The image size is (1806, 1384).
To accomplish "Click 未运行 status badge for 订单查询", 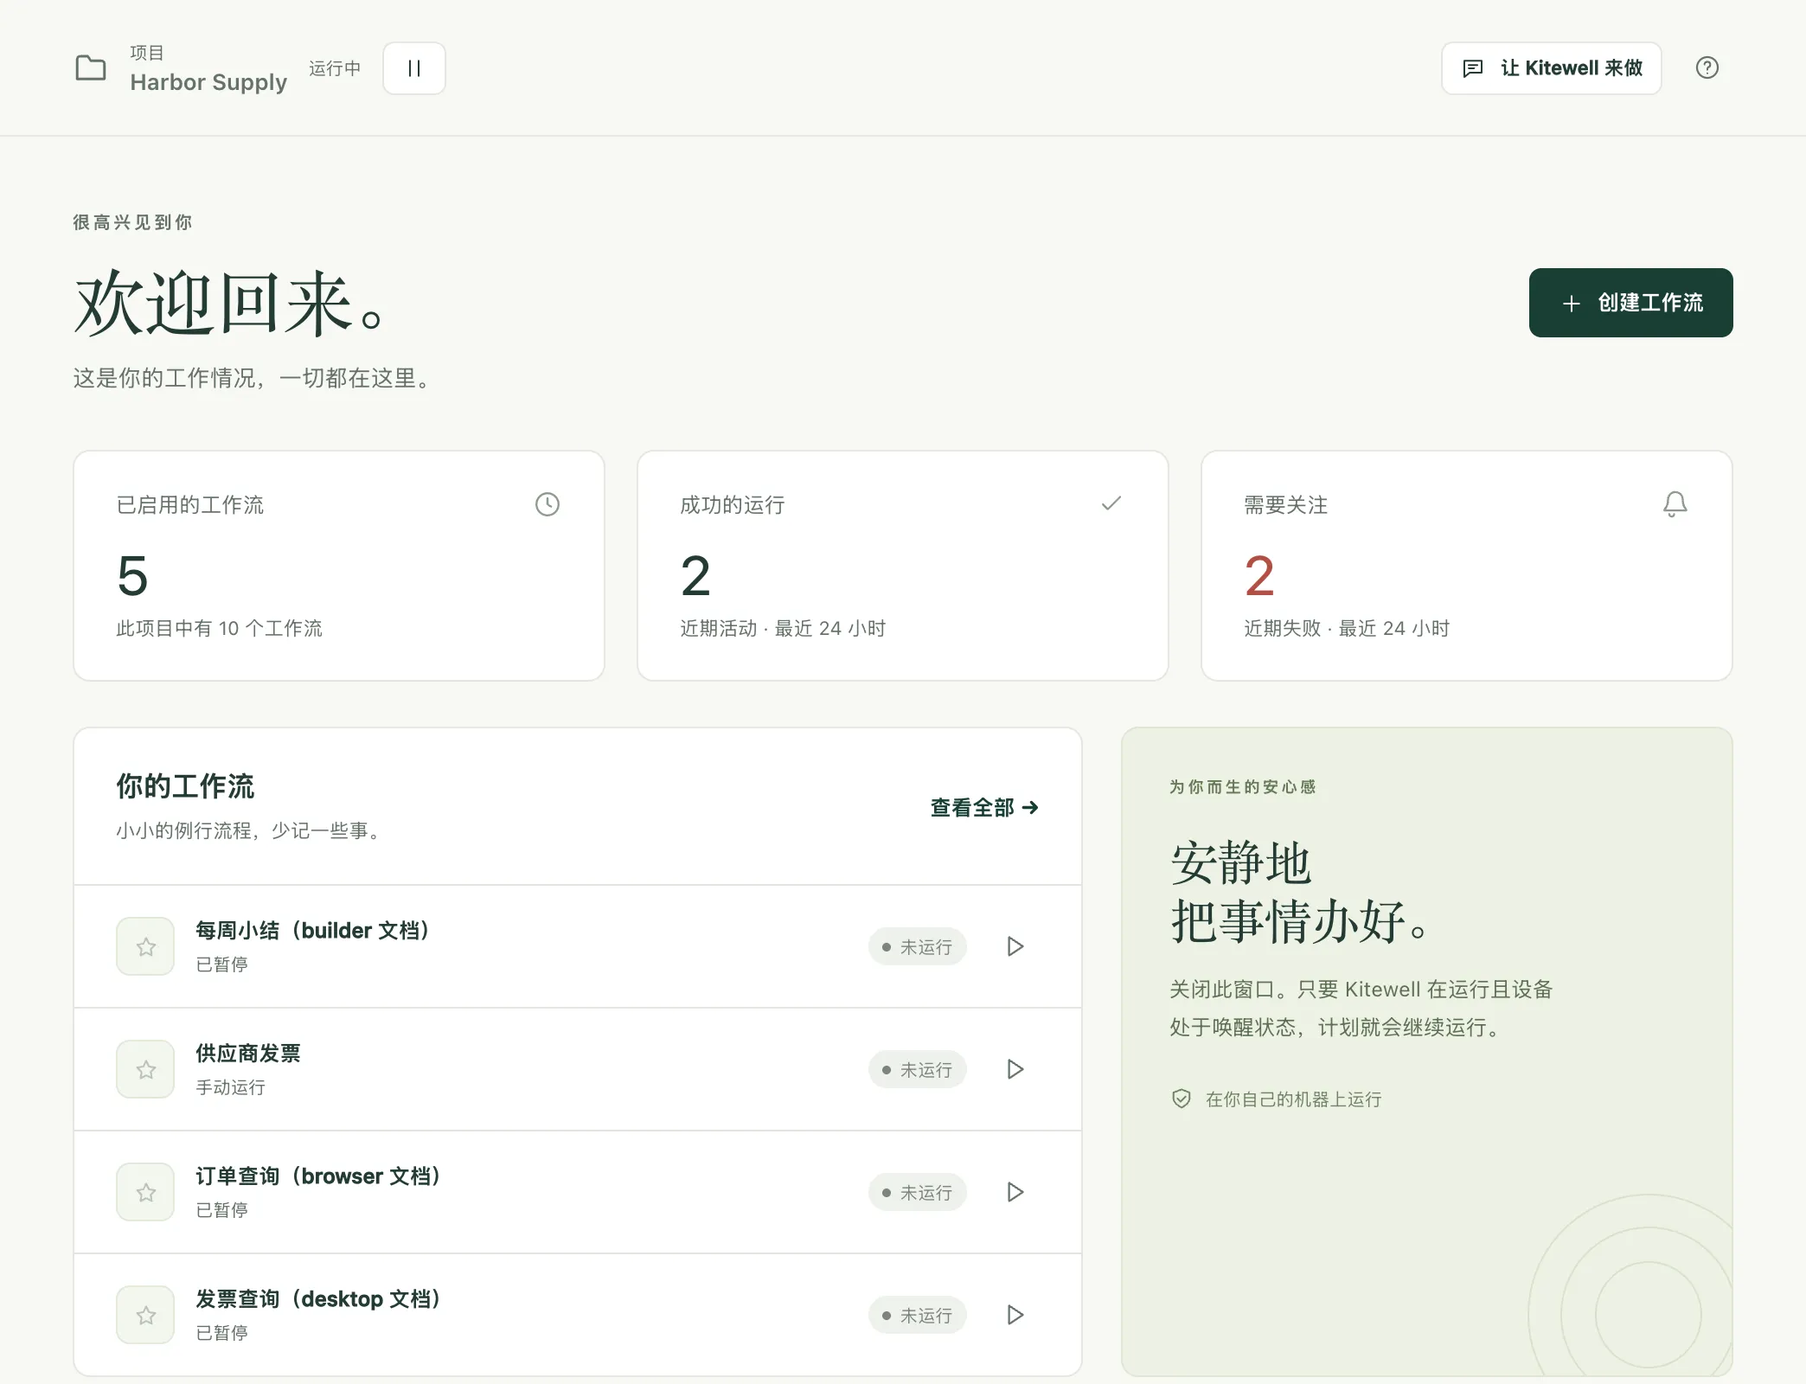I will tap(917, 1192).
